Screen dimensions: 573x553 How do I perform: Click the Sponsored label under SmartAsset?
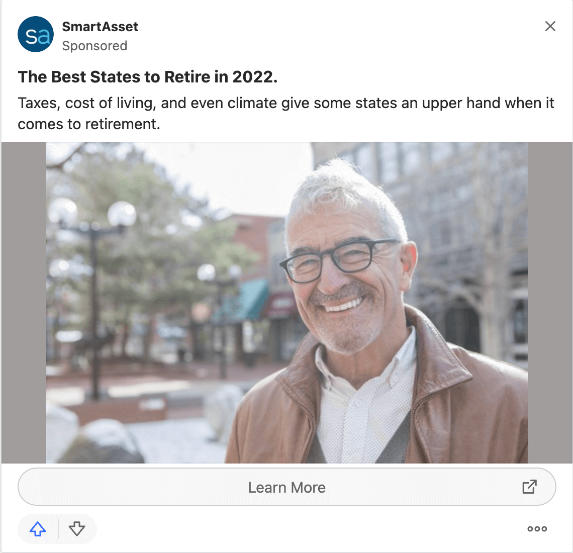point(94,46)
